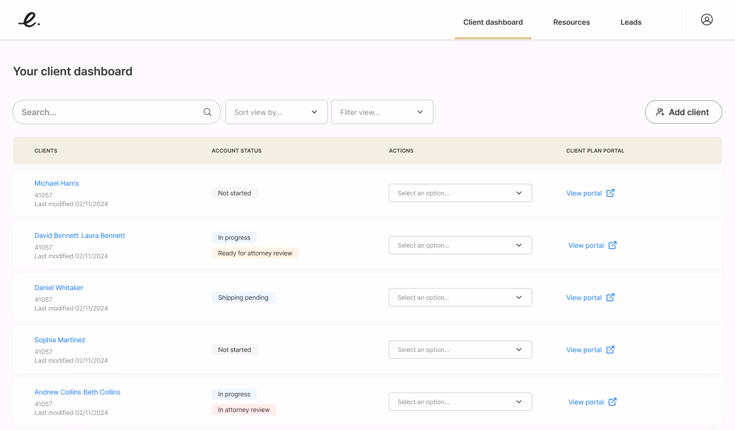Click the e logo in the header

click(x=29, y=20)
